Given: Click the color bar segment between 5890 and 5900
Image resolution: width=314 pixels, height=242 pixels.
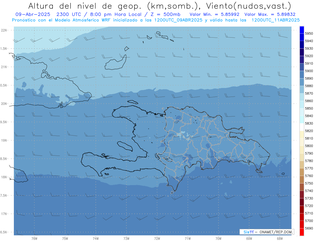Looking at the screenshot, I should coord(302,74).
